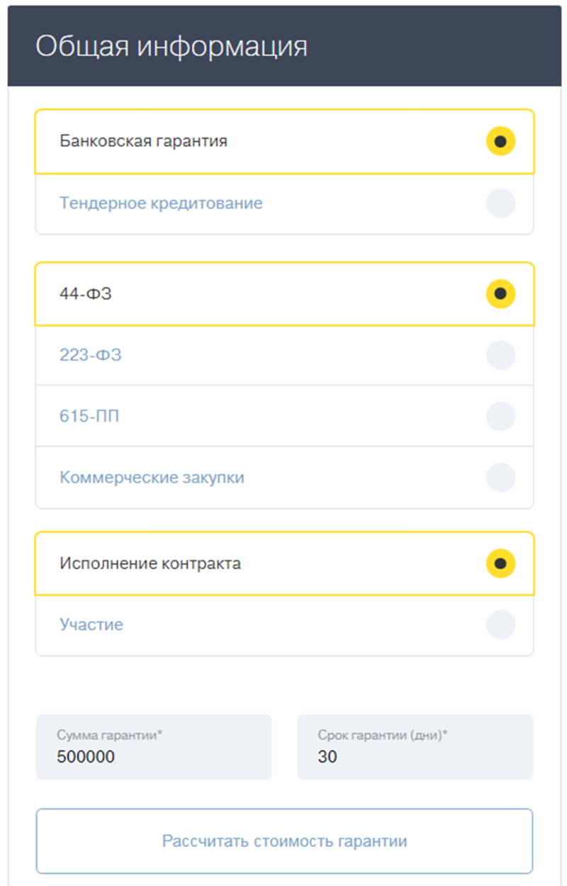Click the Участие label text
The width and height of the screenshot is (567, 886).
pos(91,625)
